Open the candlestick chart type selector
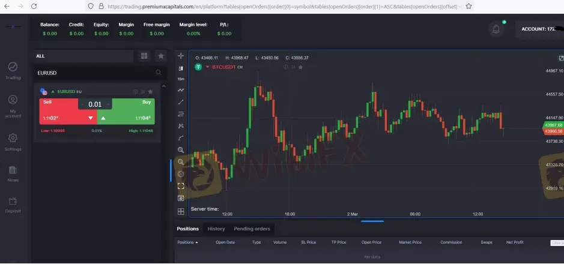Viewport: 564px width, 264px height. point(181,68)
